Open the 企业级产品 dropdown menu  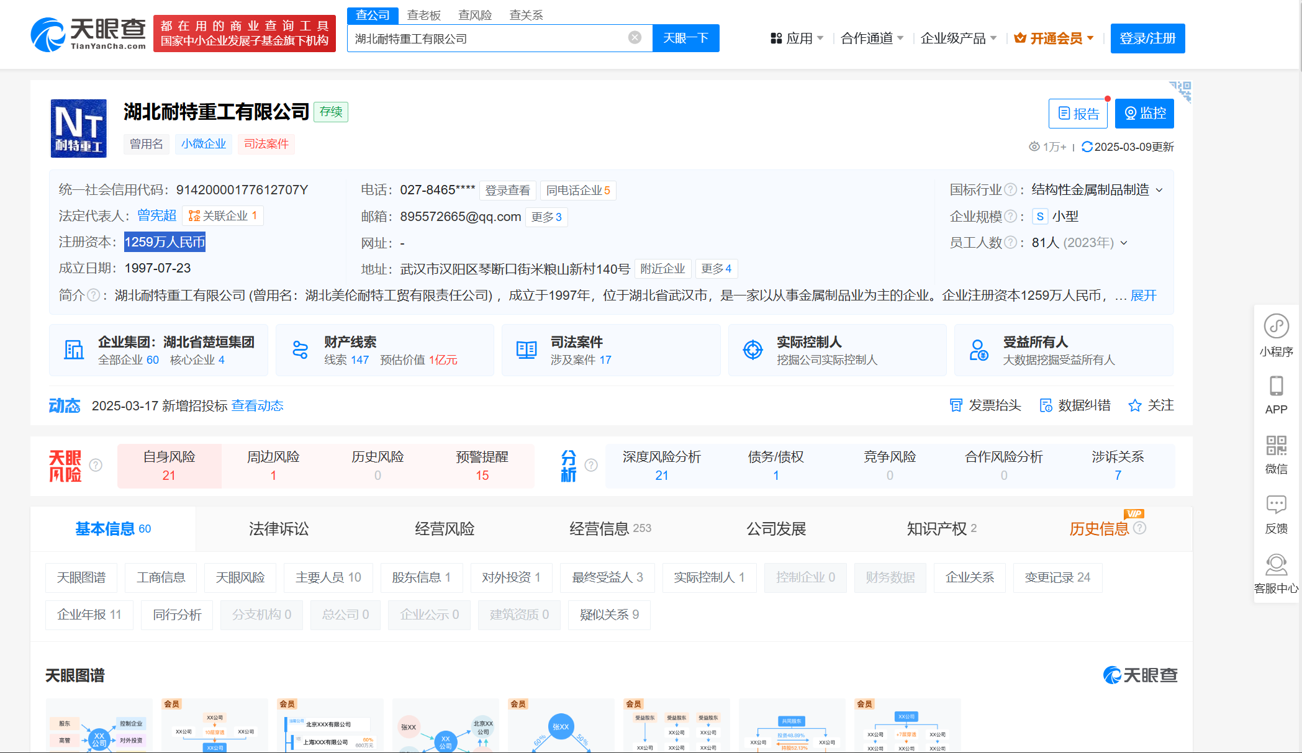958,38
